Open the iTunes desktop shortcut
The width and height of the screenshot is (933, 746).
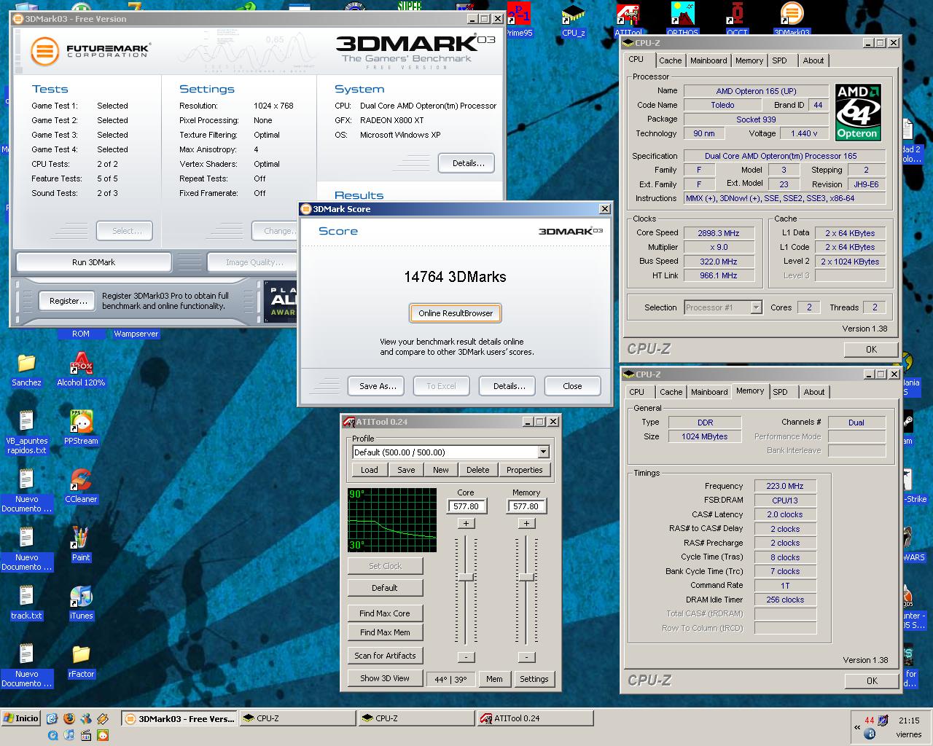(x=81, y=602)
